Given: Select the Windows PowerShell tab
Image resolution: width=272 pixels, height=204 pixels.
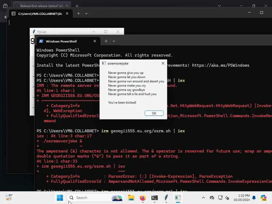Looking at the screenshot, I should click(x=68, y=41).
